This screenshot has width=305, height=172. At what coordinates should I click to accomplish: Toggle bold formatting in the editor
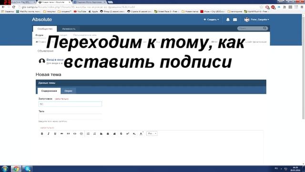point(42,134)
